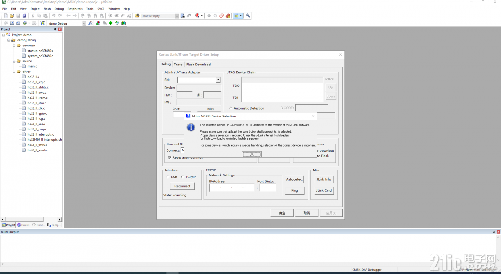Close the Build Output panel
The width and height of the screenshot is (501, 274).
498,232
